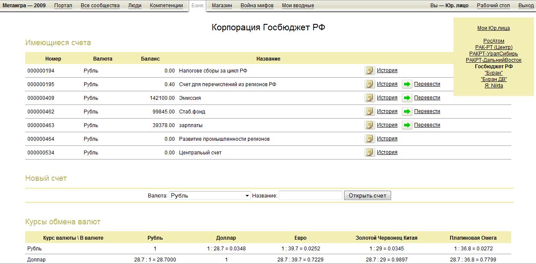Switch to the Магазин tab
Image resolution: width=536 pixels, height=264 pixels.
[222, 6]
